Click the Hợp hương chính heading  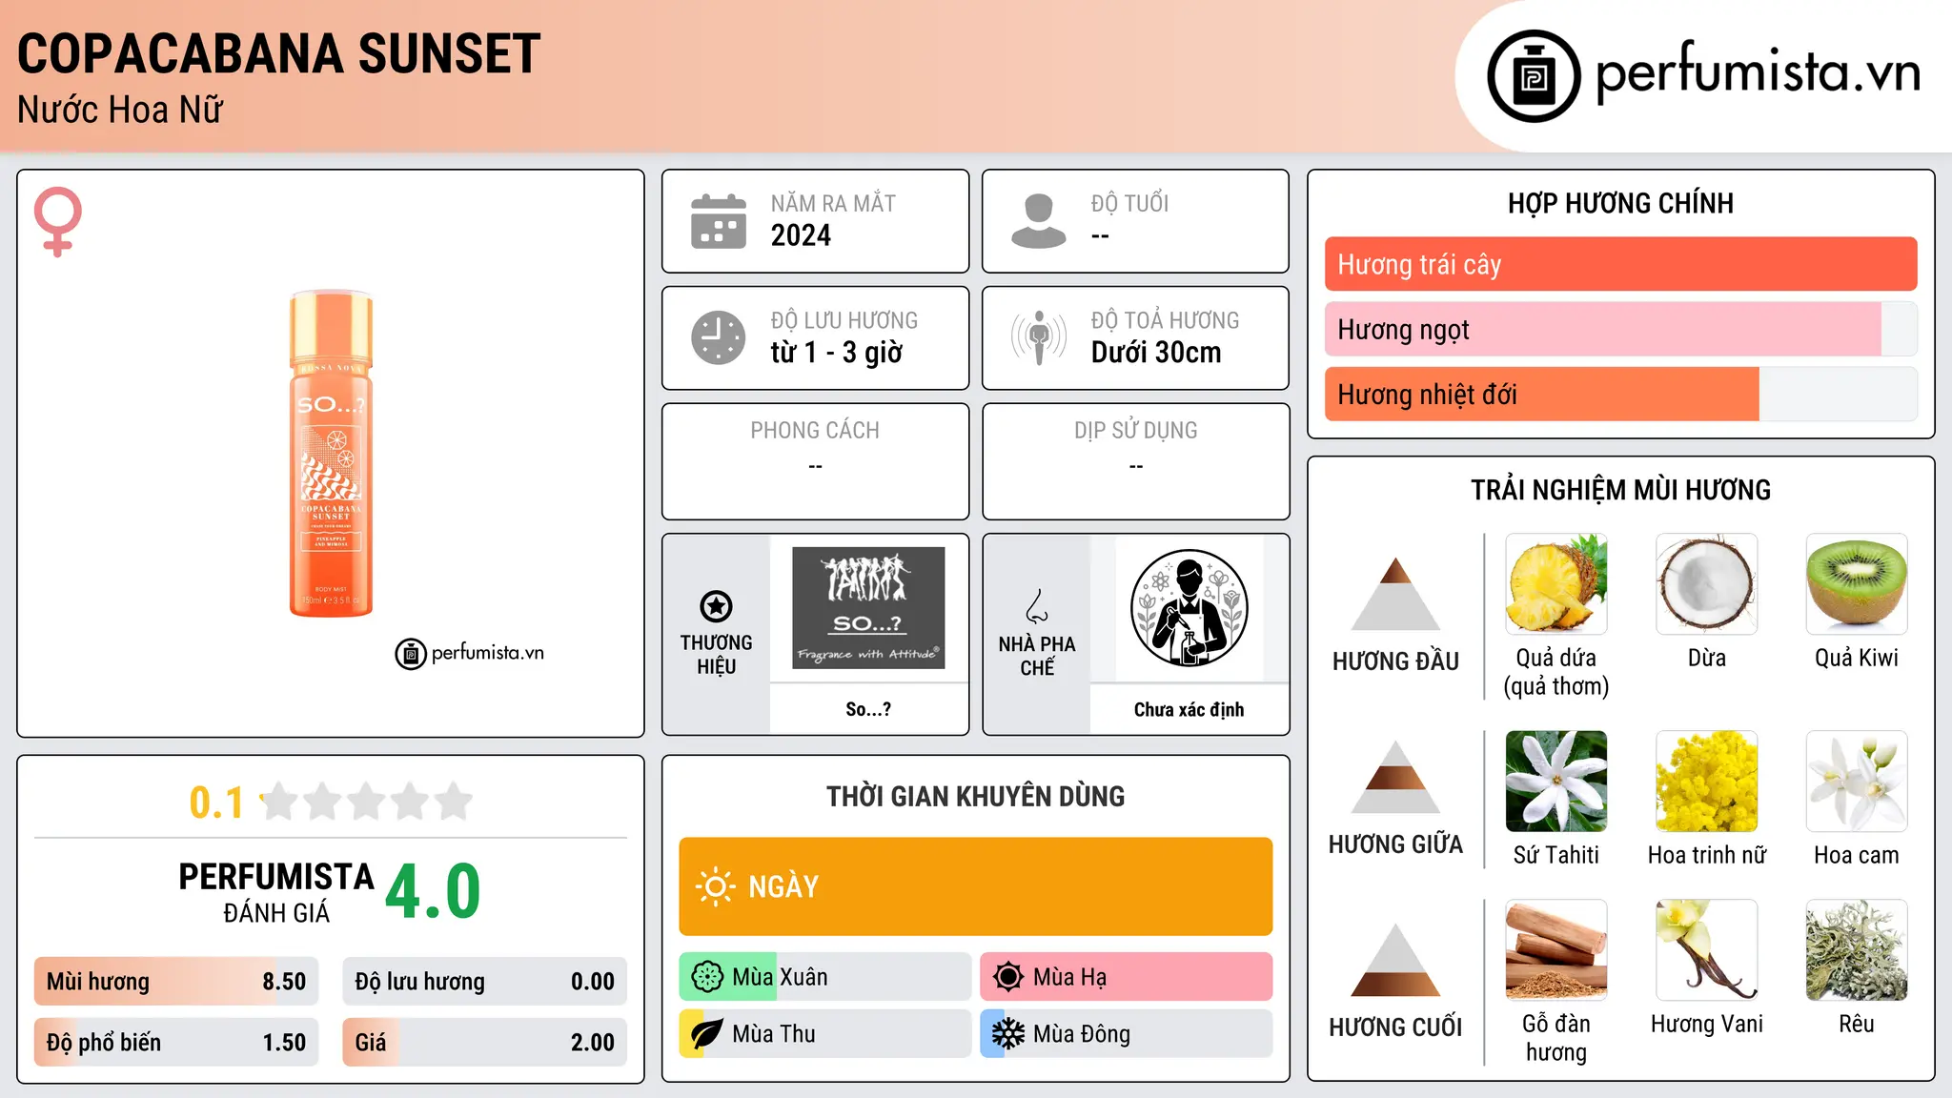tap(1620, 203)
